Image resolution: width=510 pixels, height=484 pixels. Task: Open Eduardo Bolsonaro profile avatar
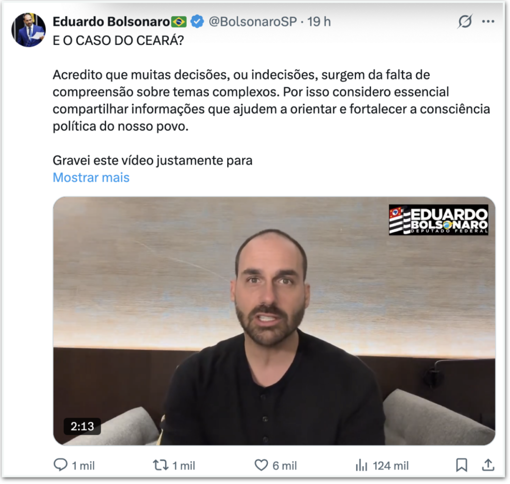(x=28, y=30)
